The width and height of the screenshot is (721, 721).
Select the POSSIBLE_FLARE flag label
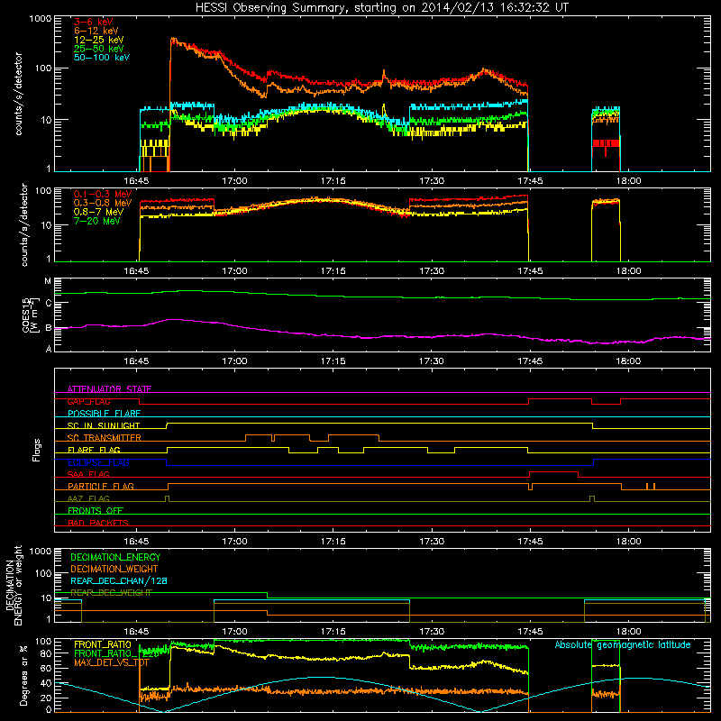(x=104, y=414)
